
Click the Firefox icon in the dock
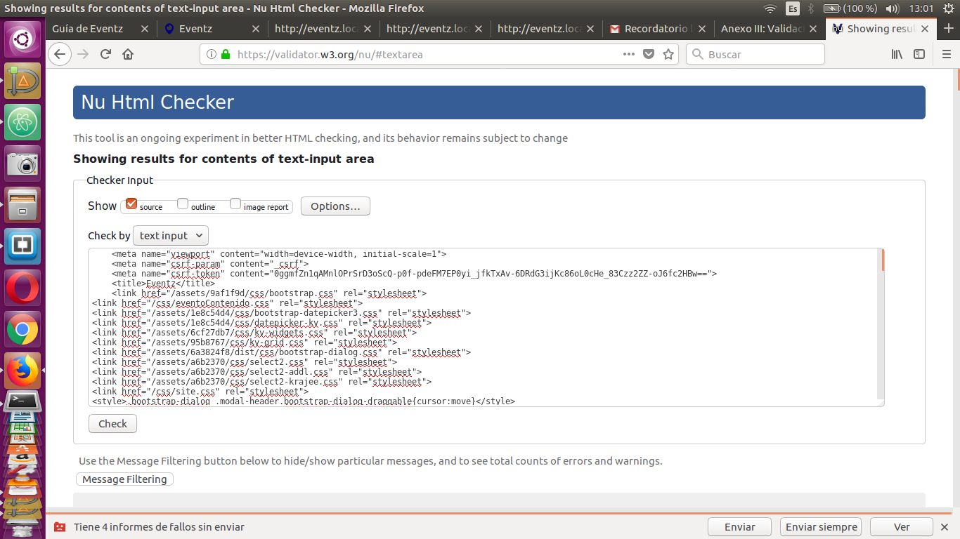pyautogui.click(x=23, y=370)
